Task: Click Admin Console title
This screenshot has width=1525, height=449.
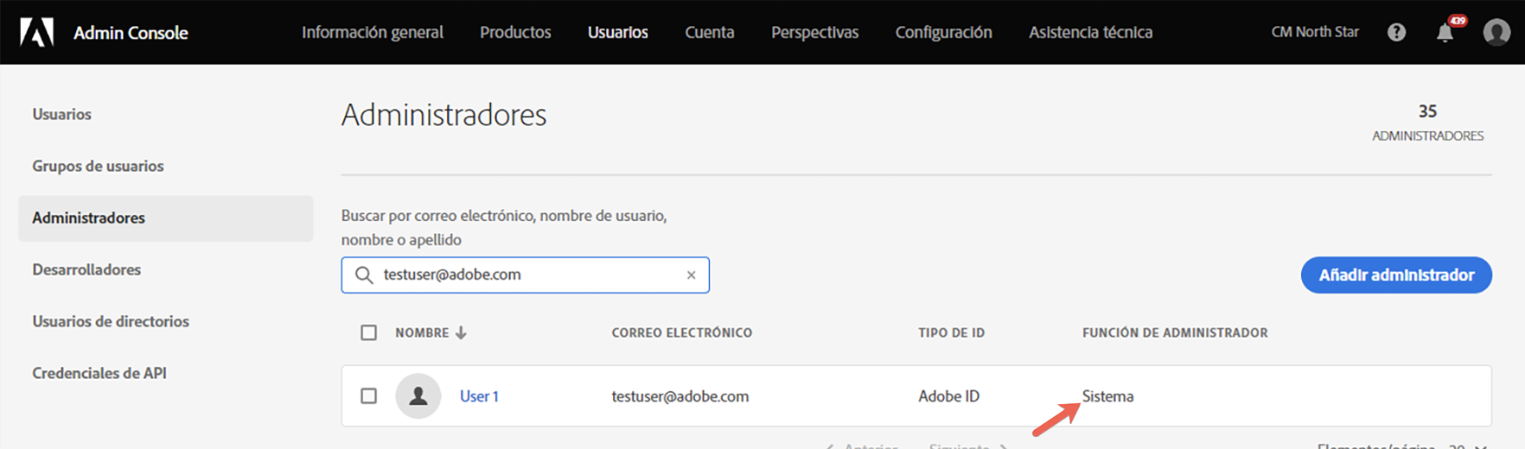Action: pyautogui.click(x=131, y=33)
